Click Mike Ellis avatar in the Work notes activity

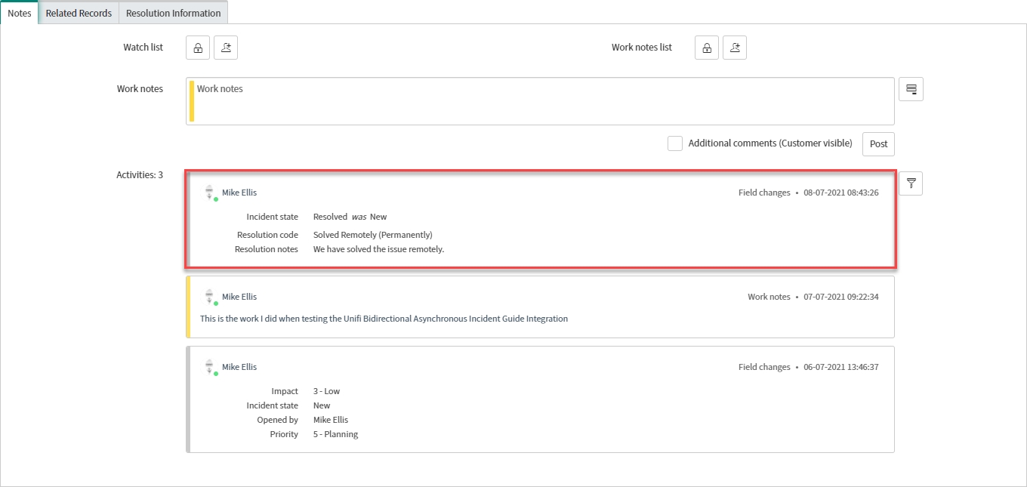tap(210, 297)
